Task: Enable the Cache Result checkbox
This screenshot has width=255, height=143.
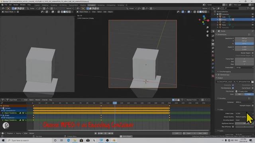Action: click(x=253, y=88)
